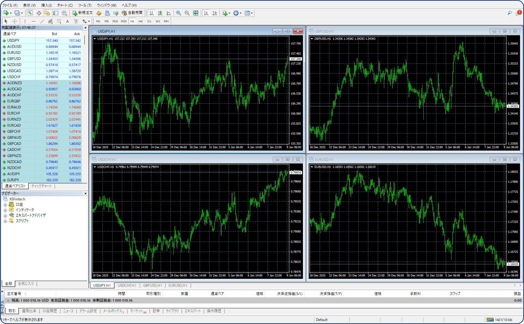524x324 pixels.
Task: Click the 新規注文 new order button
Action: point(83,13)
